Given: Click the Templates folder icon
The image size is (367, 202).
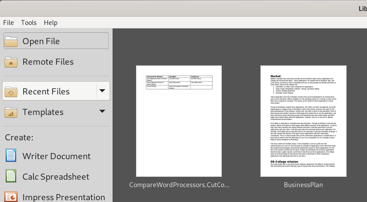Looking at the screenshot, I should tap(11, 112).
